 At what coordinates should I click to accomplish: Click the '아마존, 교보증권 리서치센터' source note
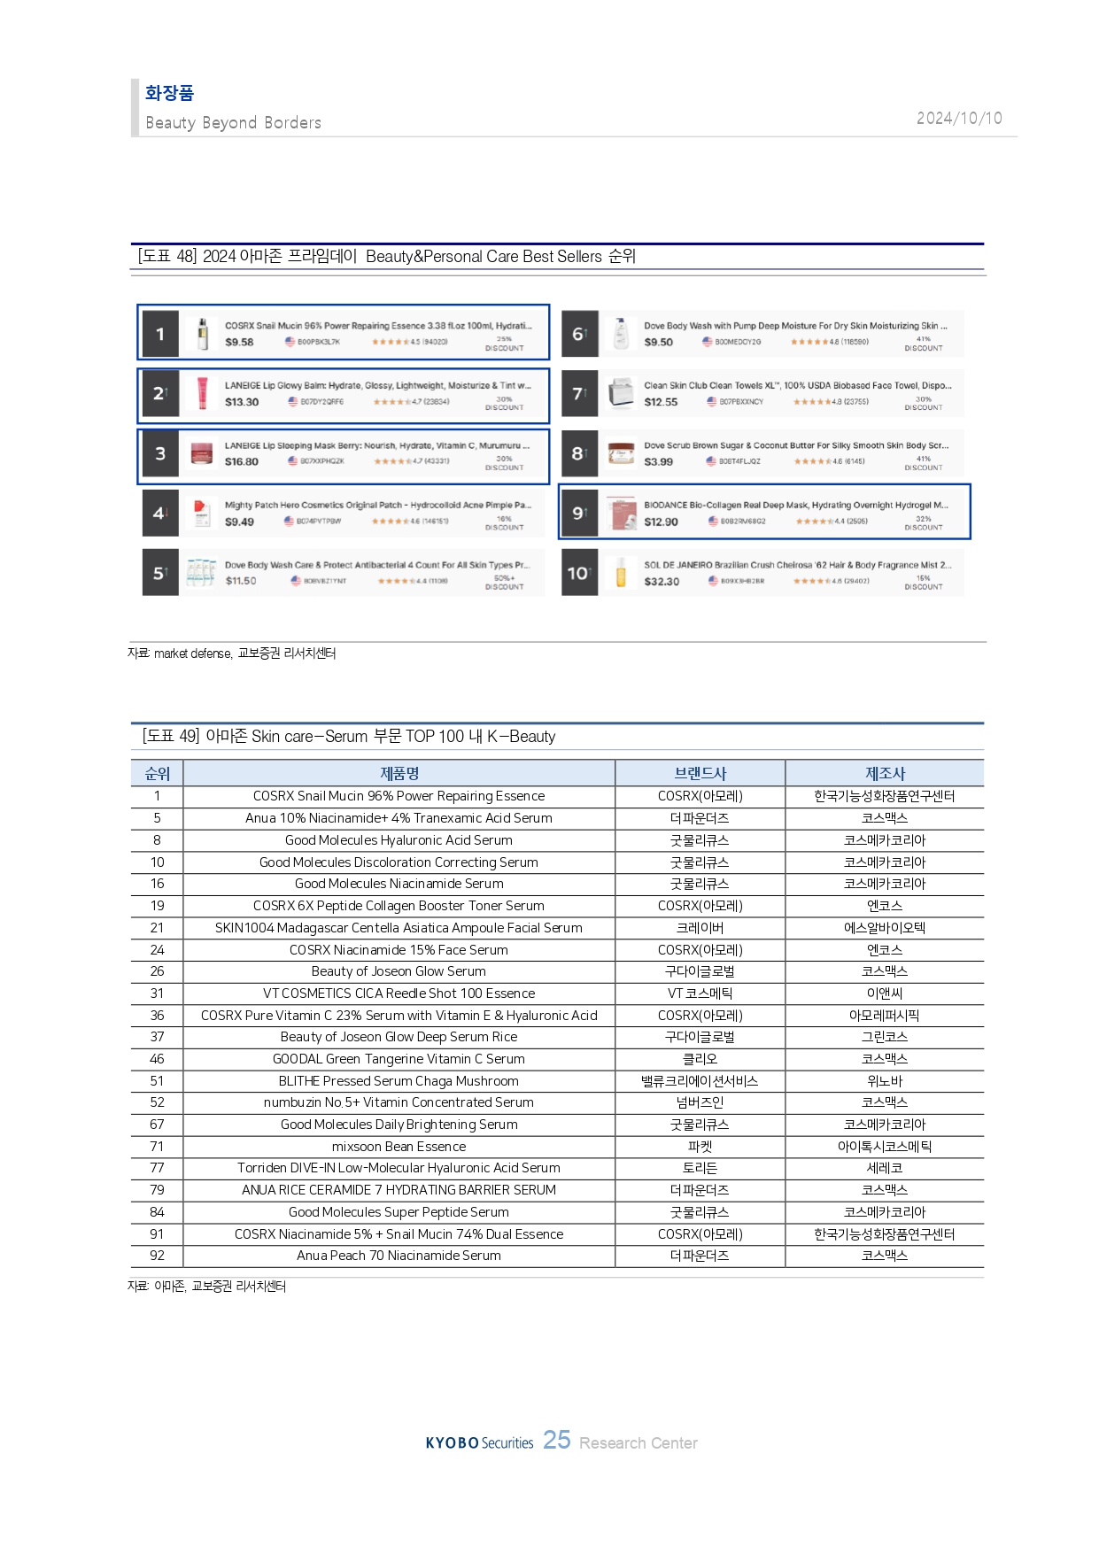(206, 1287)
